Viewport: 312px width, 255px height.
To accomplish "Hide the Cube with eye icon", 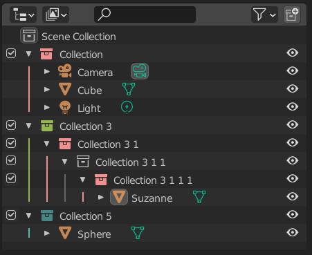I will click(293, 88).
